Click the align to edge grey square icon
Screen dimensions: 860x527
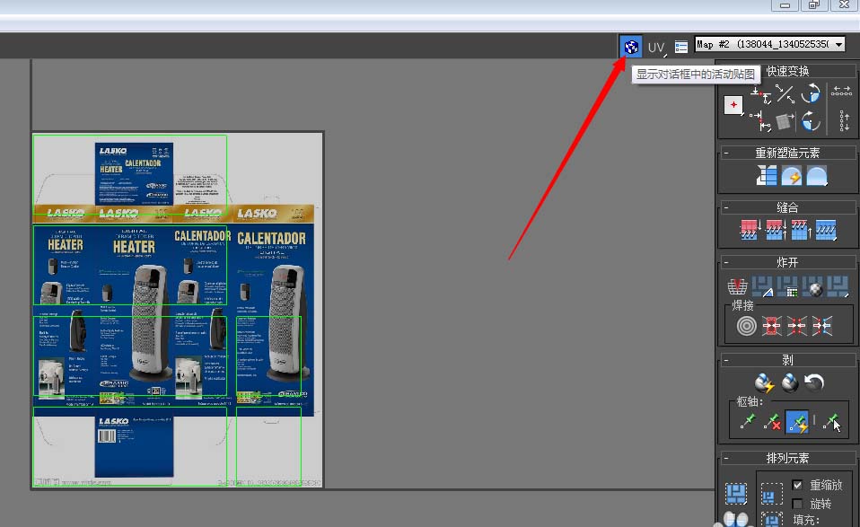pos(785,121)
